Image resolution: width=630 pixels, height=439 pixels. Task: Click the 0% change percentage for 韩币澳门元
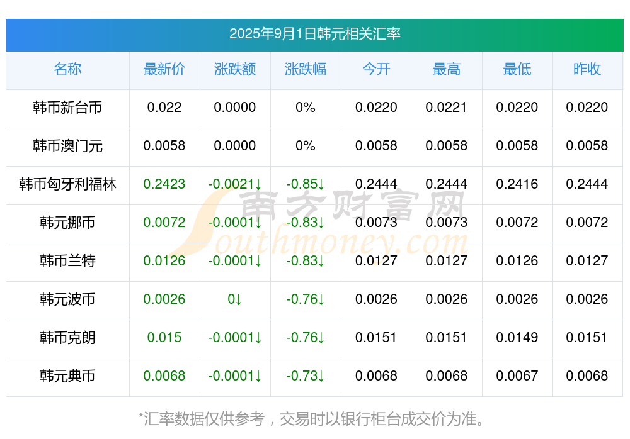click(x=306, y=146)
